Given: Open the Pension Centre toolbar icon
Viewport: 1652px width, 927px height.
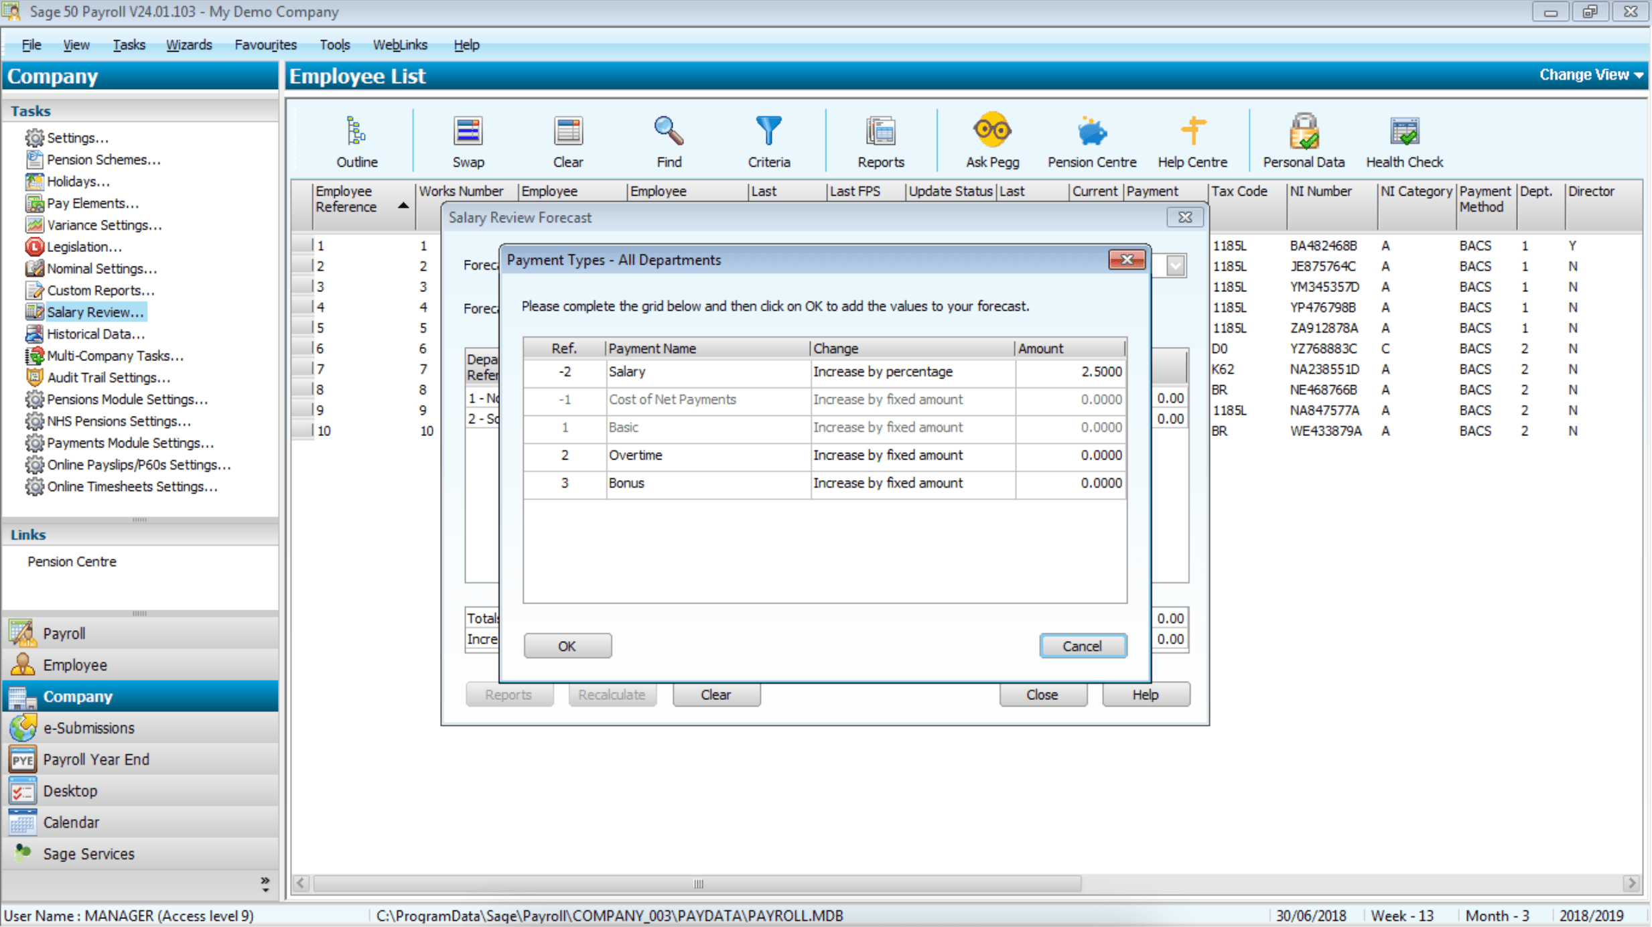Looking at the screenshot, I should point(1092,141).
